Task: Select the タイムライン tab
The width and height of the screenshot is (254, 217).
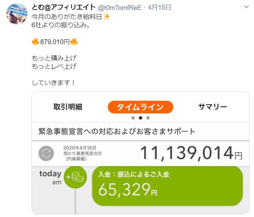Action: click(141, 107)
